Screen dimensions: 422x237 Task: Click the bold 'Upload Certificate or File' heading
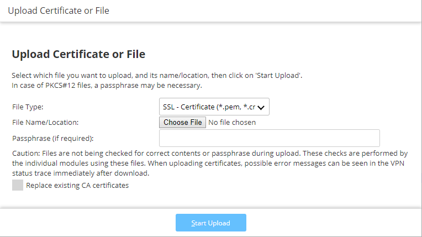78,54
